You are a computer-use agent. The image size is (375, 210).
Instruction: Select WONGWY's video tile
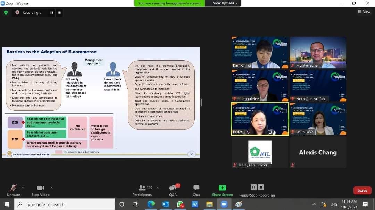click(x=318, y=119)
